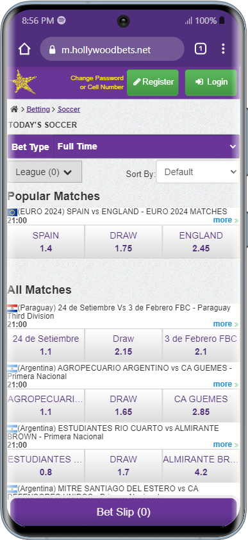Tap the EURO 2024 flag icon
Screen dimensions: 248x540
[12, 212]
